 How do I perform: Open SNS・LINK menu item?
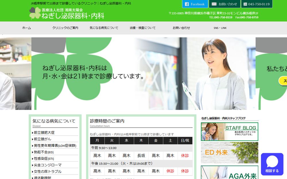click(220, 28)
